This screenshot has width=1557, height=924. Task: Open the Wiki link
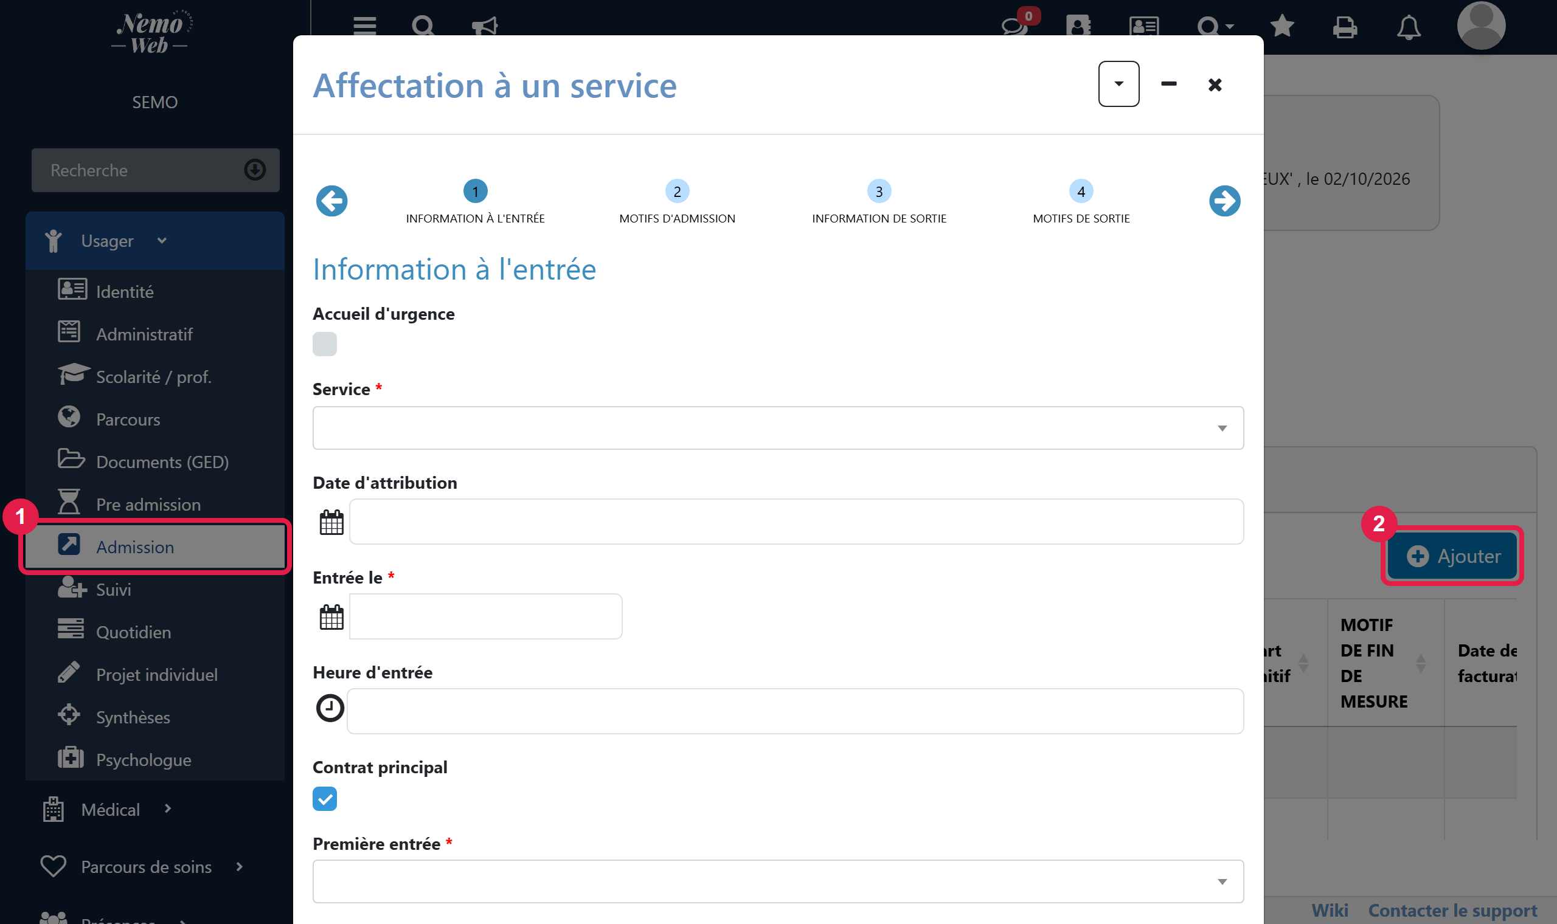click(1330, 910)
